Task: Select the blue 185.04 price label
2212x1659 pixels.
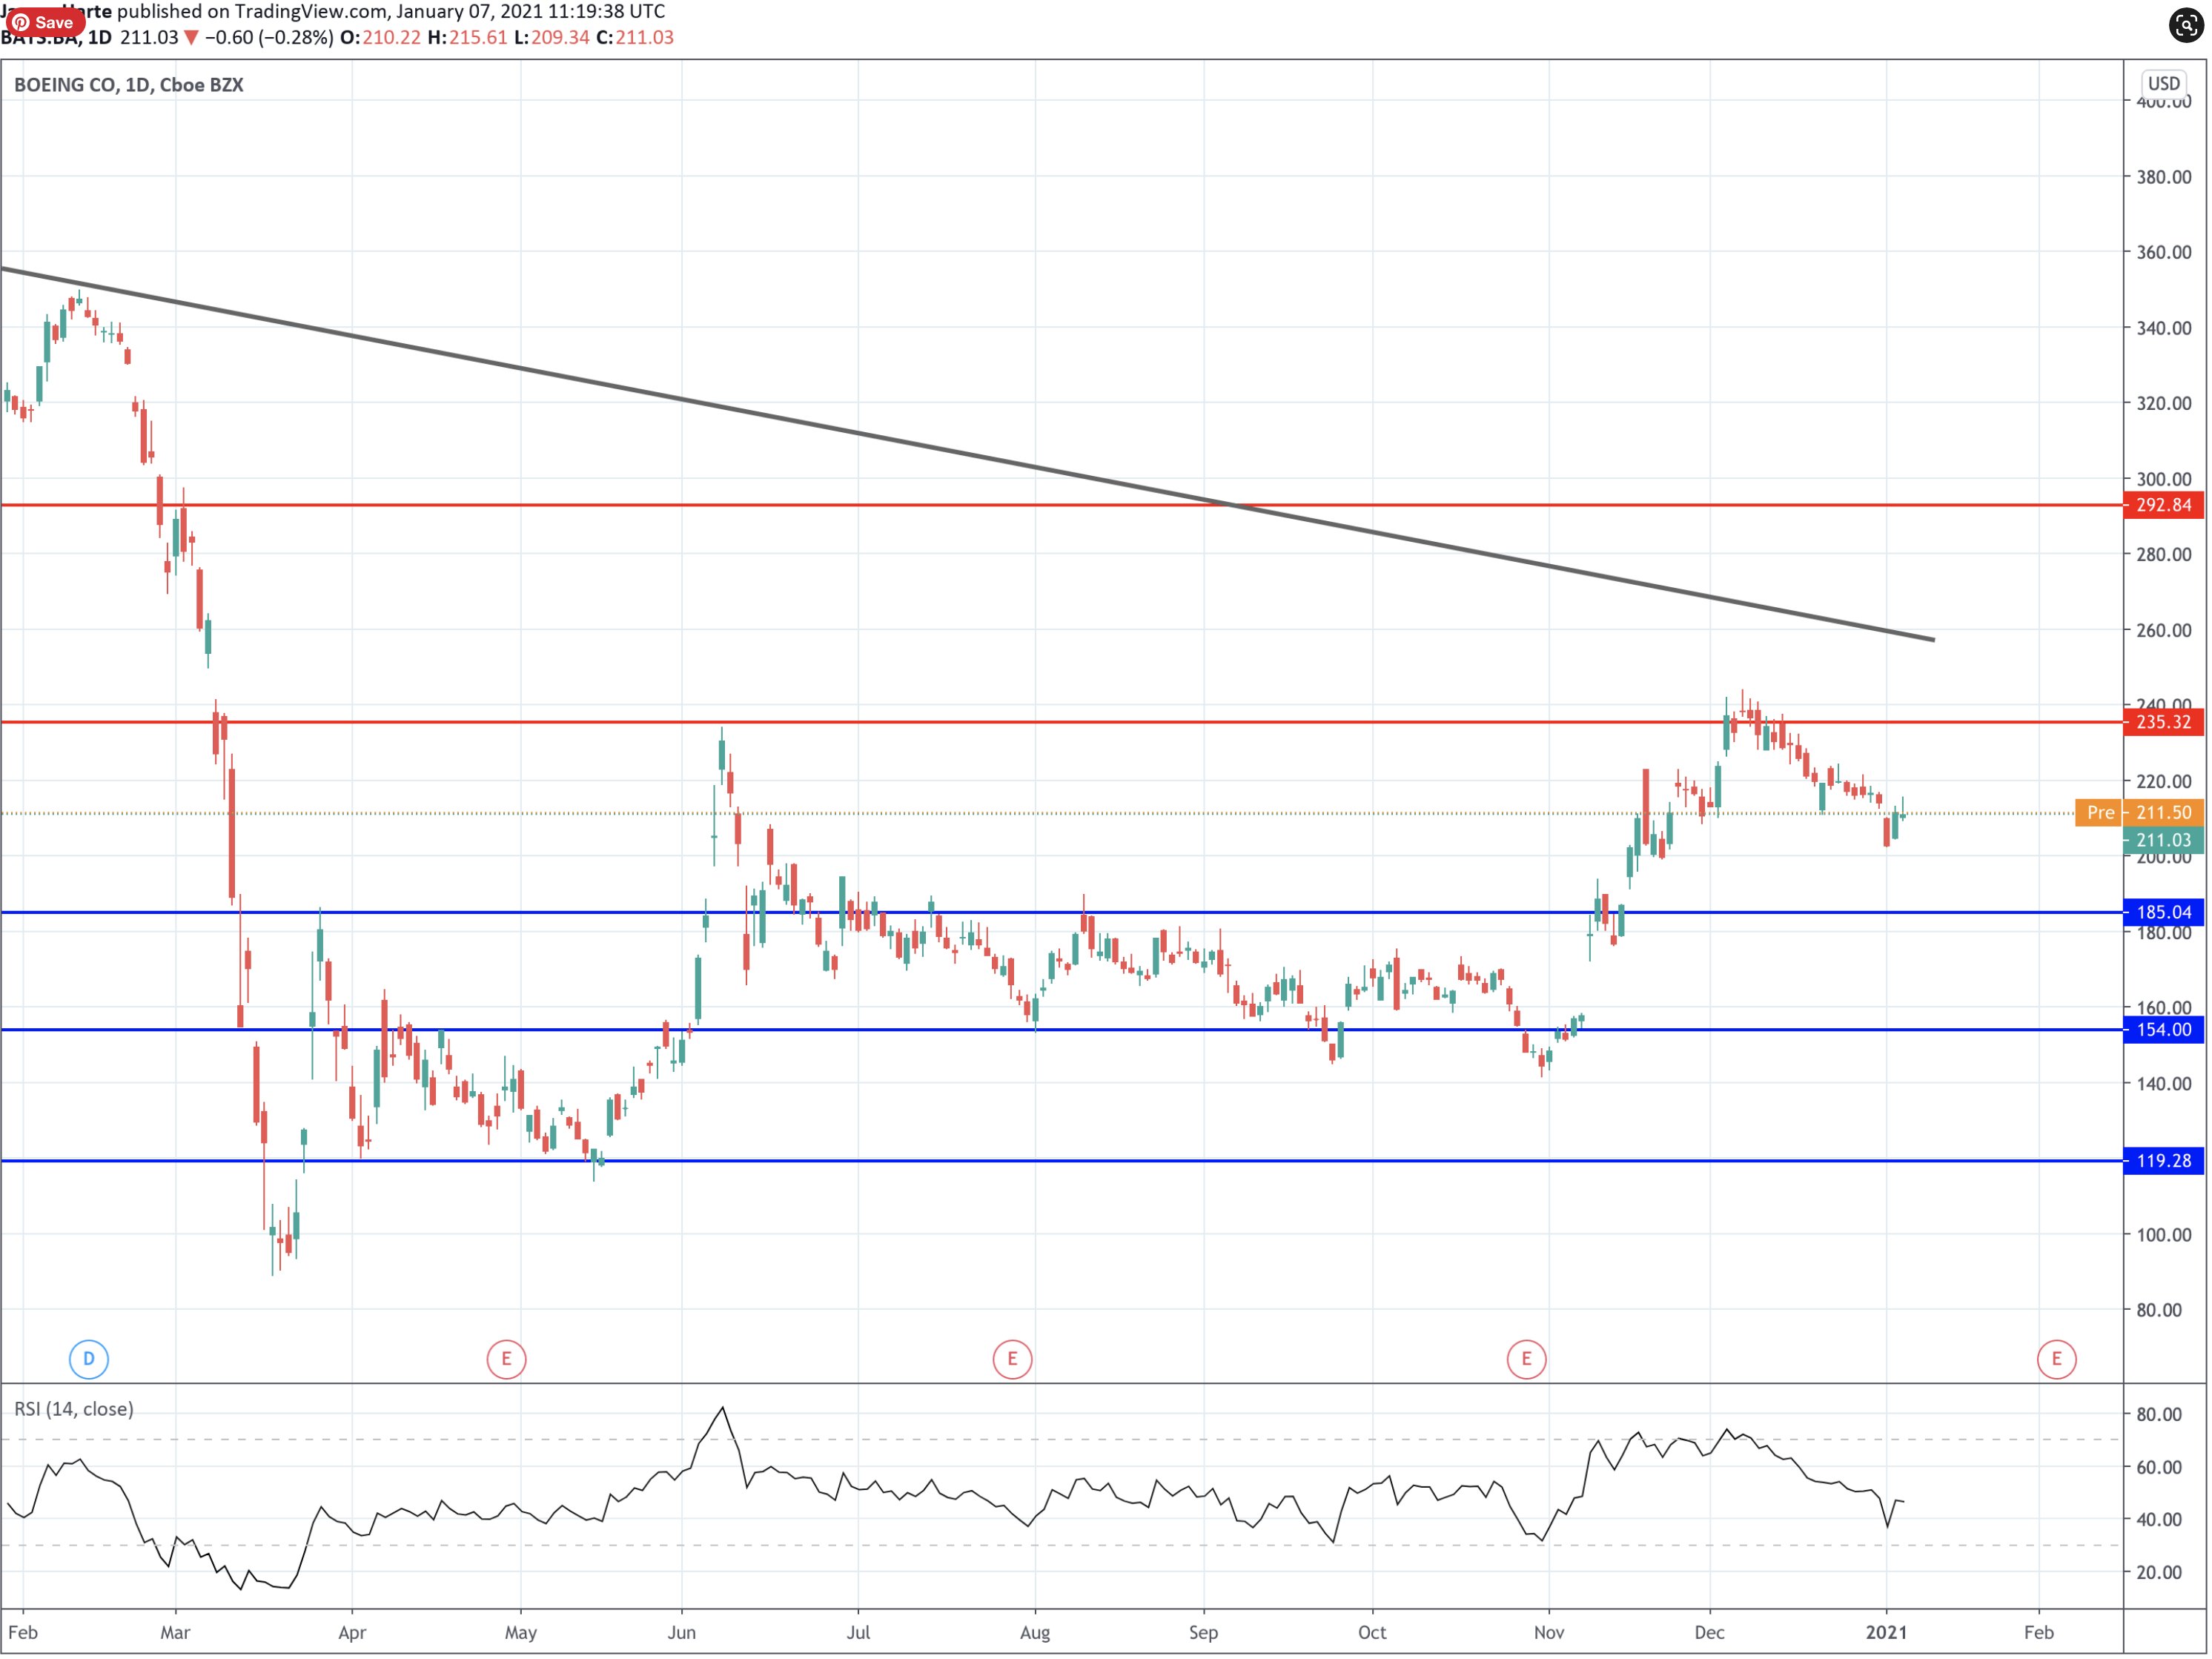Action: coord(2163,912)
